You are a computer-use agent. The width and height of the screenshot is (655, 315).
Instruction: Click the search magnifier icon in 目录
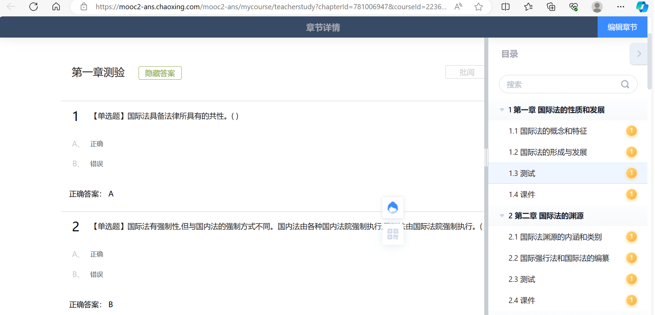tap(625, 84)
